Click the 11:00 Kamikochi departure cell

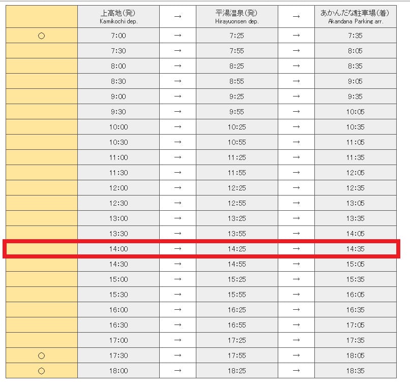point(119,157)
